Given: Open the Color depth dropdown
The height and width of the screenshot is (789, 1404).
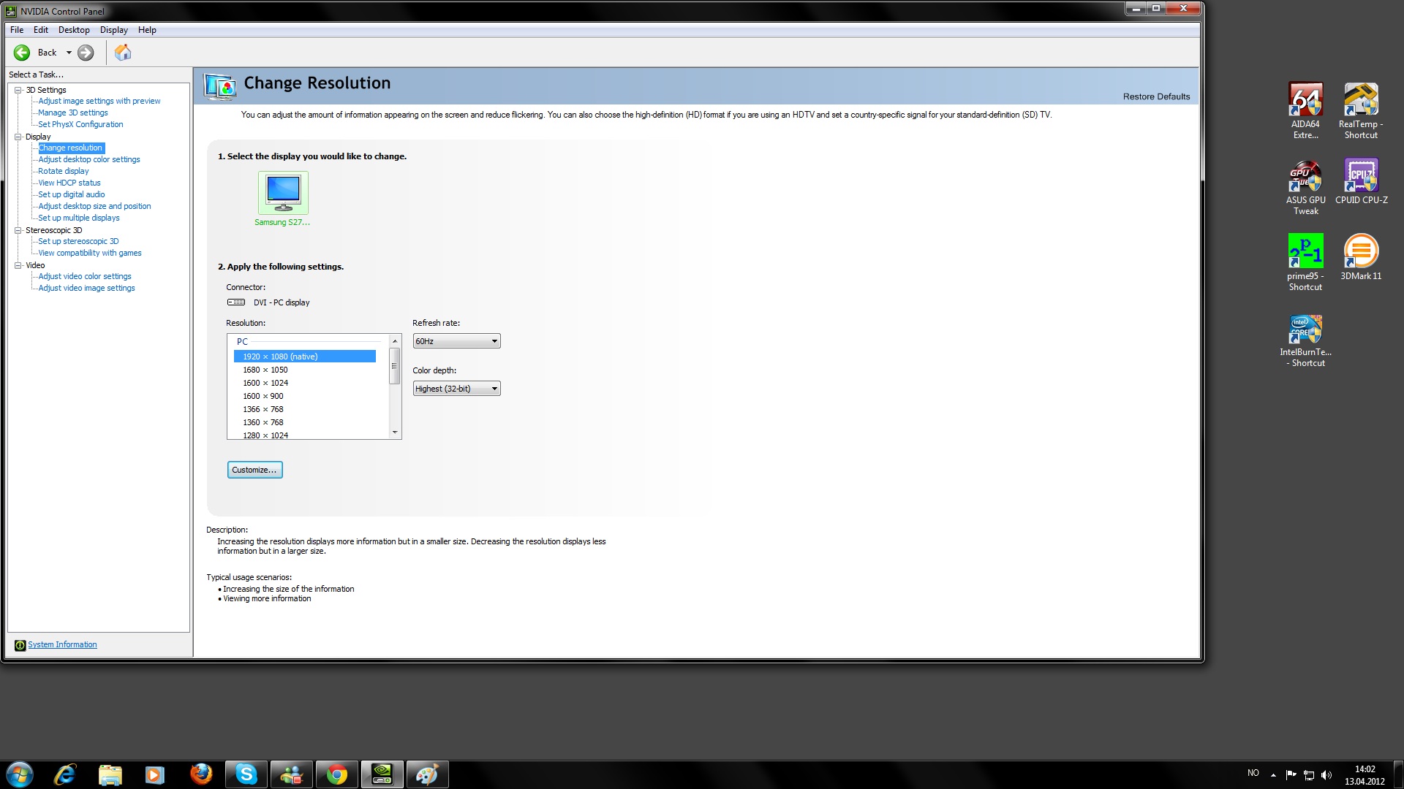Looking at the screenshot, I should click(x=456, y=389).
